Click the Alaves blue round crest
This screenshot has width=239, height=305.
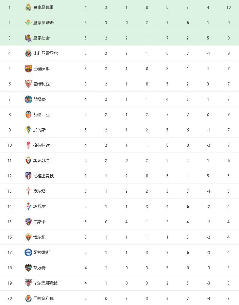tap(28, 253)
